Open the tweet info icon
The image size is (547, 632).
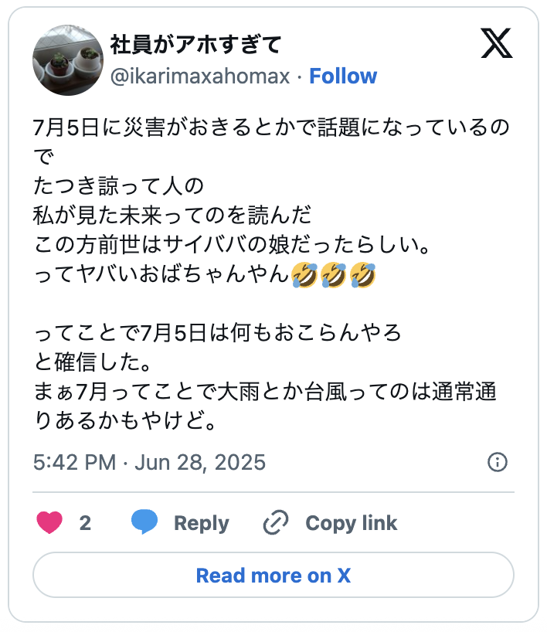[498, 462]
